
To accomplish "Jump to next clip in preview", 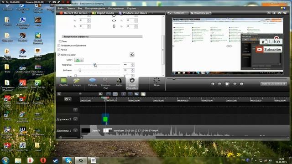I will tap(241, 84).
